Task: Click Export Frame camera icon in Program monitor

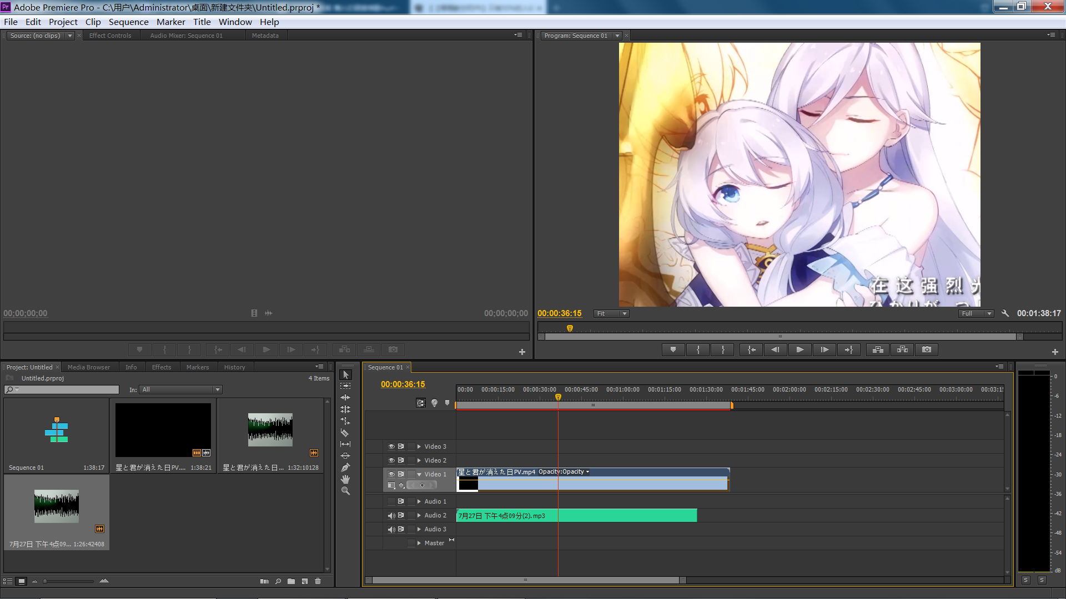Action: coord(927,349)
